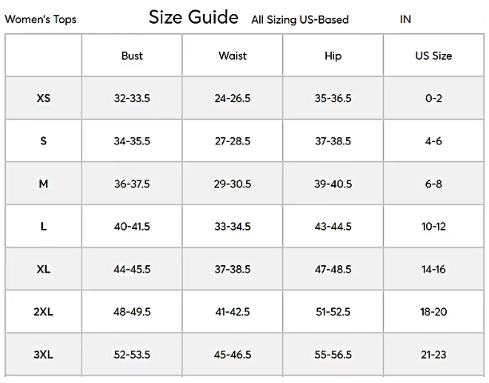Click the 48-49.5 bust measurement cell
Screen dimensions: 489x383
(132, 312)
